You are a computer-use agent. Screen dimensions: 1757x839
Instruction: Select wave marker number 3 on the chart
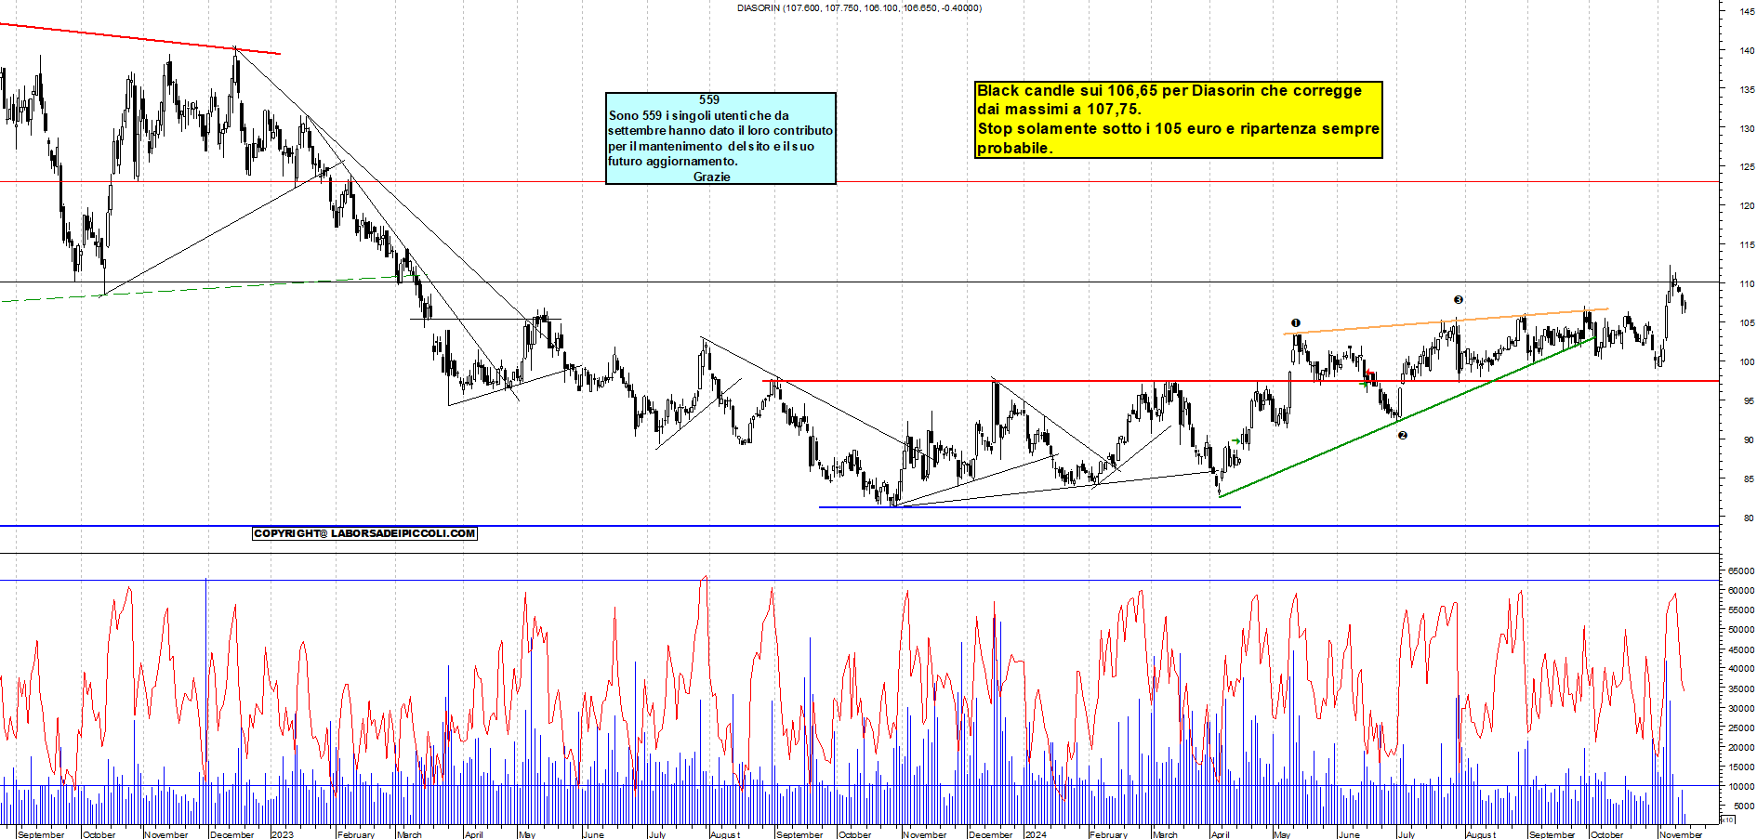(1459, 299)
